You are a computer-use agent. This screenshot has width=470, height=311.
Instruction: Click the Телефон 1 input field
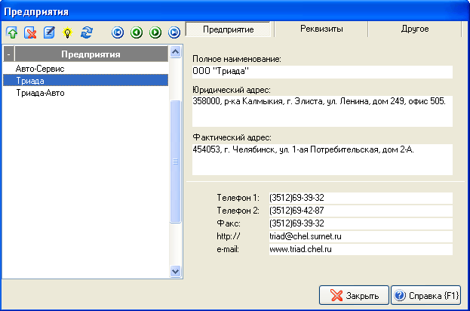click(360, 198)
